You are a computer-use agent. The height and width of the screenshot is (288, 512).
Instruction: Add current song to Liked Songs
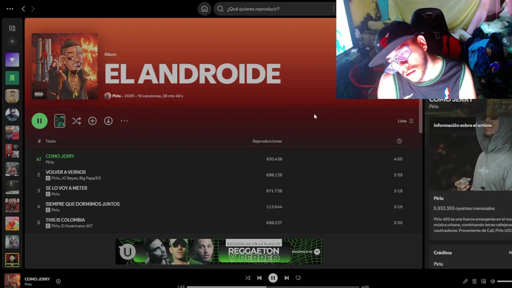pos(58,281)
